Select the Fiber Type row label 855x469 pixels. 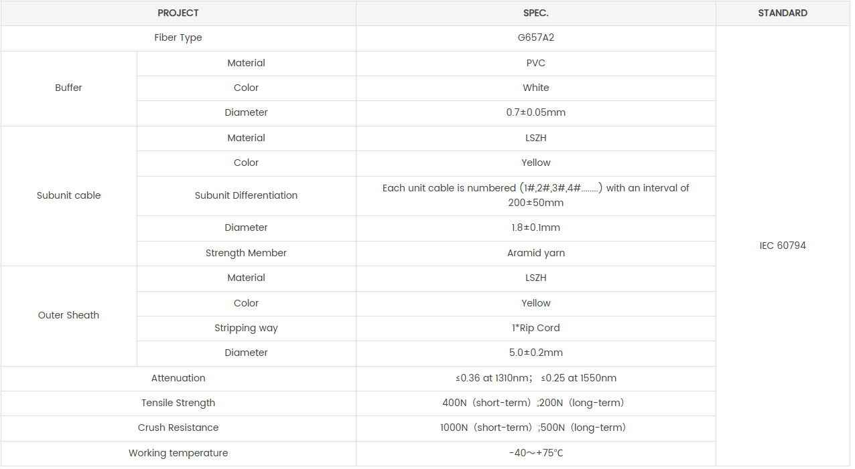(178, 37)
